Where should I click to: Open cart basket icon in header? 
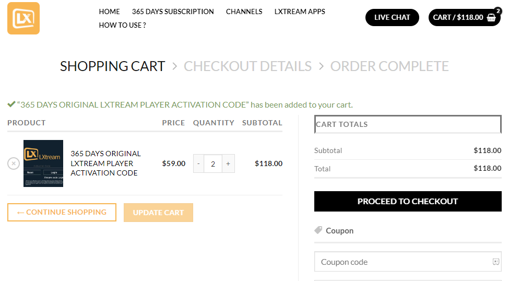pyautogui.click(x=491, y=17)
